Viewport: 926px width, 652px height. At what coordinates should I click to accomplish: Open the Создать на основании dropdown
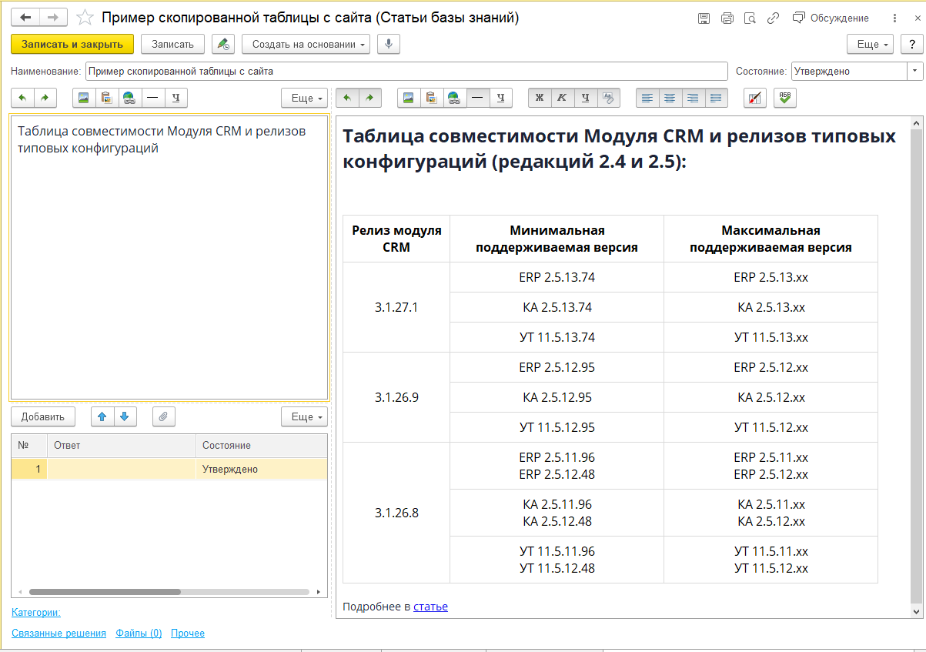tap(306, 44)
